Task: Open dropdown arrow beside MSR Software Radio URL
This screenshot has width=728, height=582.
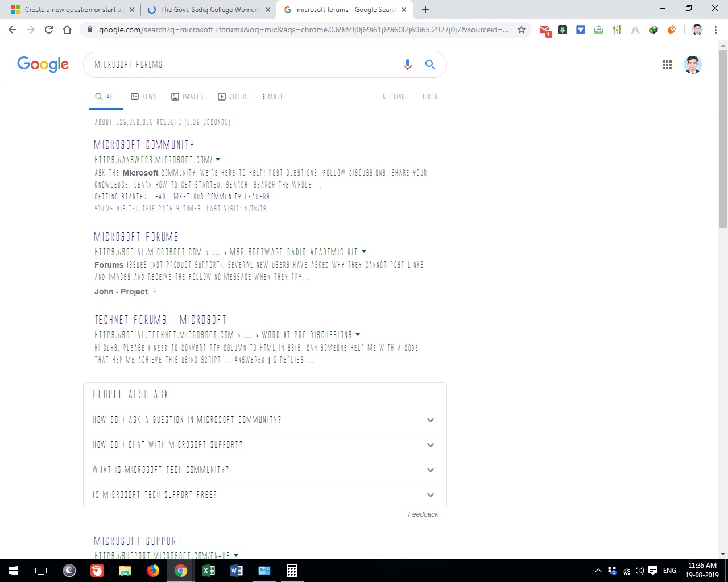Action: pos(364,252)
